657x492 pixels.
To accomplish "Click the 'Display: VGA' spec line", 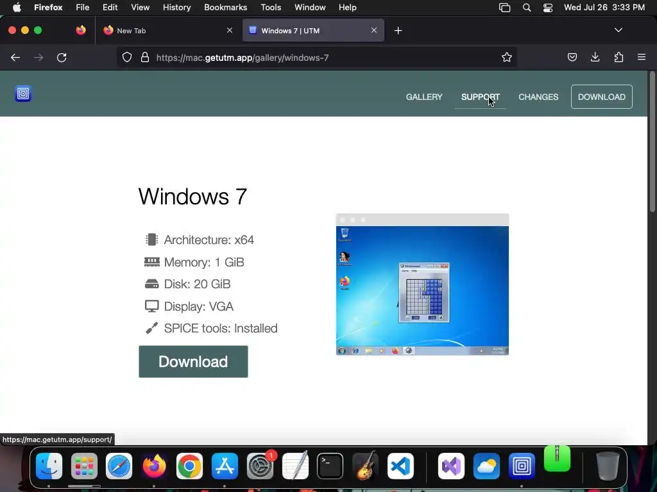I will tap(189, 306).
